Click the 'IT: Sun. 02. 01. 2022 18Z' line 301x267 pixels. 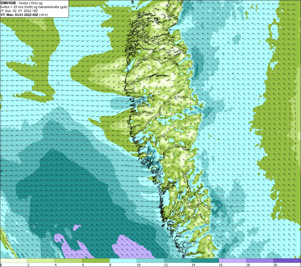(19, 11)
